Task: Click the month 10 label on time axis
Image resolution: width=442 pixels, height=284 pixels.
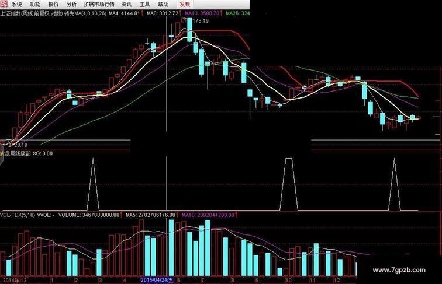Action: (288, 281)
